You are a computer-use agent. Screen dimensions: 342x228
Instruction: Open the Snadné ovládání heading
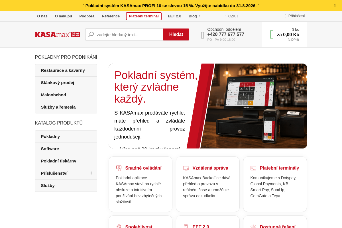pos(143,168)
